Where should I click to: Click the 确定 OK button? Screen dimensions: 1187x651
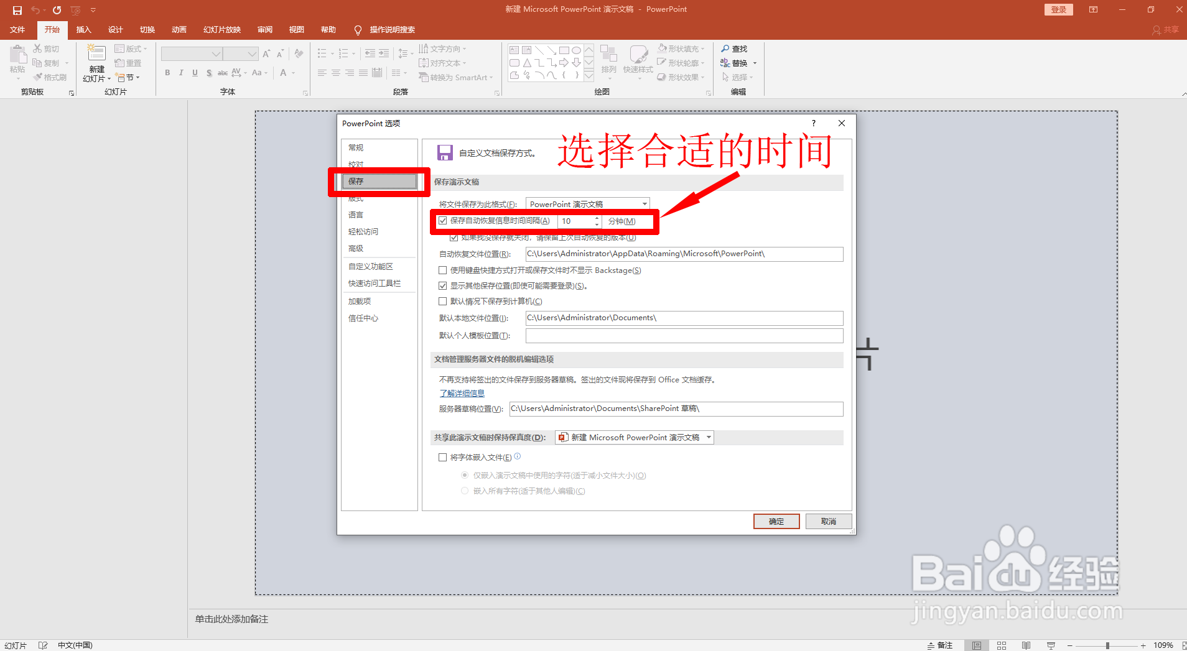[776, 522]
